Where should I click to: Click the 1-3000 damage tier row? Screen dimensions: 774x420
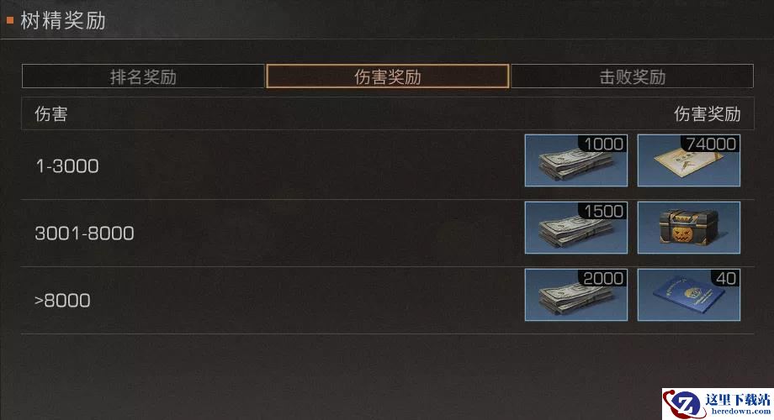tap(388, 165)
